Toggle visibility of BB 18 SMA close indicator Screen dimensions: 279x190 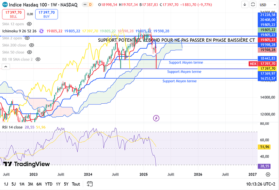pos(38,60)
